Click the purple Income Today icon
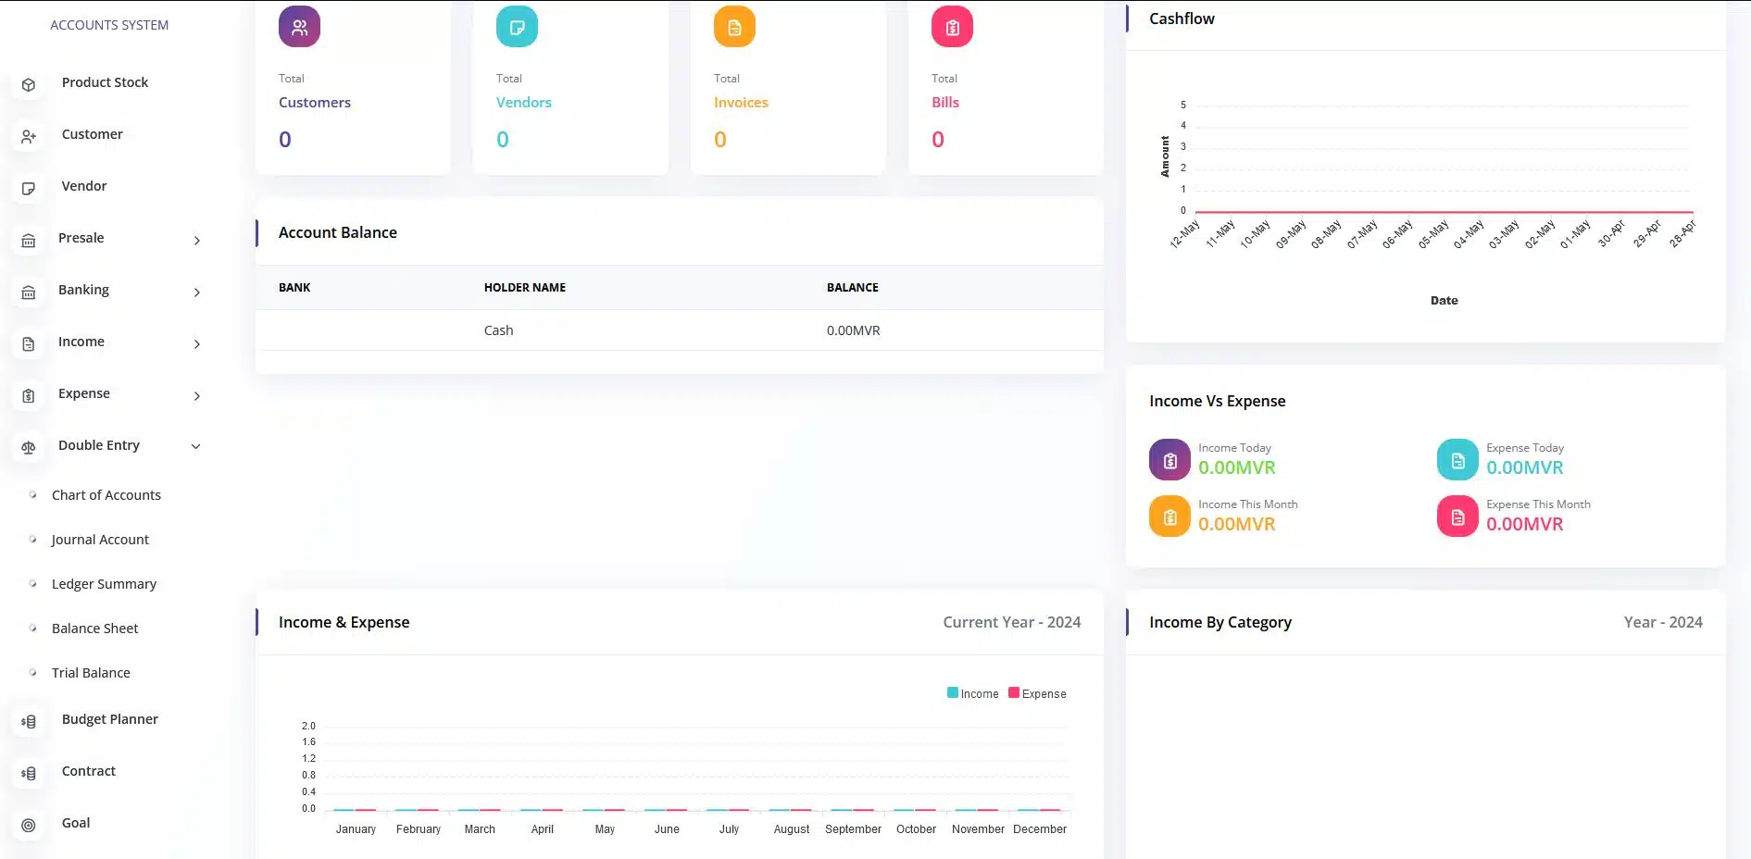 (x=1169, y=460)
